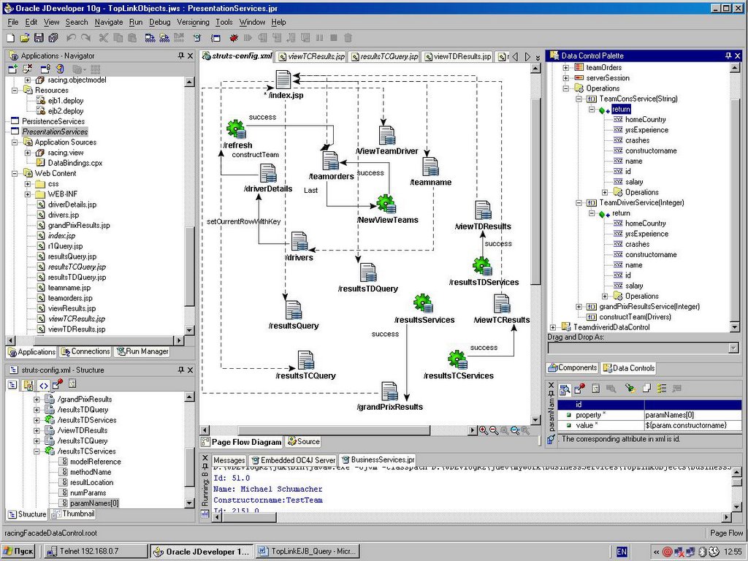
Task: Click the EN language indicator in tray
Action: click(x=622, y=552)
